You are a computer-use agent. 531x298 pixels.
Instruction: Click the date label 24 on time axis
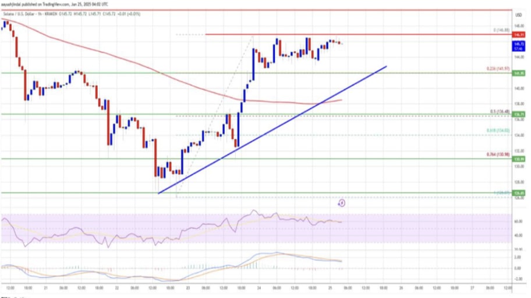click(259, 288)
